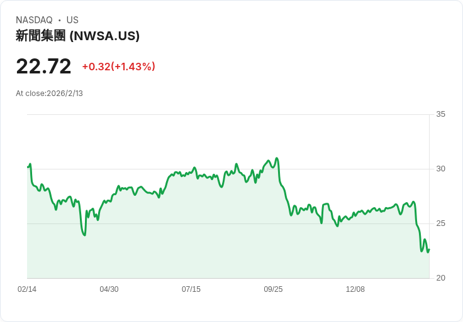Image resolution: width=463 pixels, height=322 pixels.
Task: Click the current price 22.72
Action: [43, 67]
